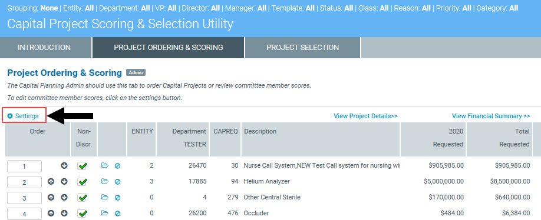Uncheck Non-Discr. for Nurse Call System
Viewport: 541px width, 220px height.
(82, 166)
